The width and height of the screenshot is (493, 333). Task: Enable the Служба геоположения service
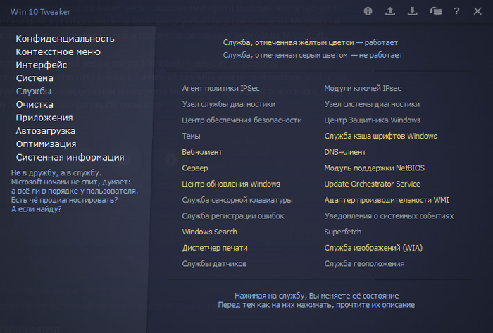(363, 264)
